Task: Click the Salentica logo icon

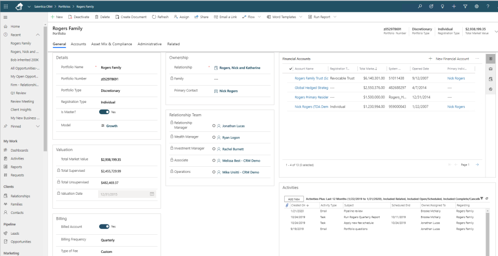Action: pos(19,6)
